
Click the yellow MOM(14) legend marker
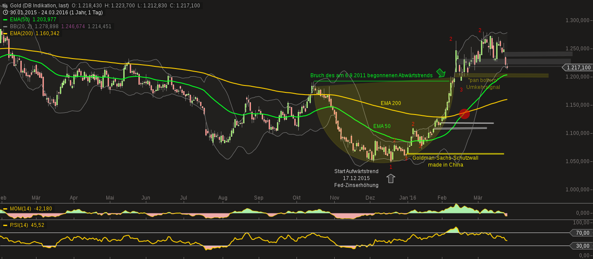[5, 209]
